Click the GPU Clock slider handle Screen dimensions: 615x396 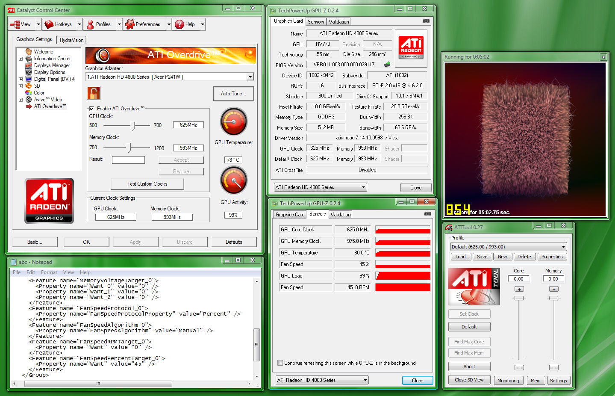pos(134,125)
